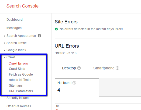Image resolution: width=141 pixels, height=110 pixels.
Task: Click the Search Appearance info icon
Action: point(39,36)
